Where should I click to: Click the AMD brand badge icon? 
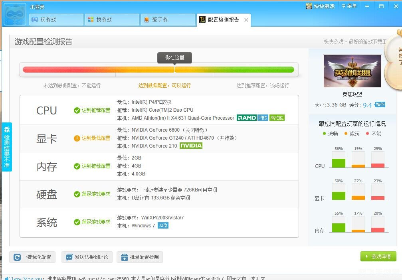pos(246,118)
